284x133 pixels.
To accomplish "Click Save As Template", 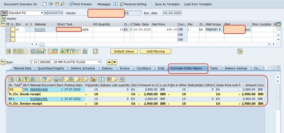I will click(x=167, y=4).
